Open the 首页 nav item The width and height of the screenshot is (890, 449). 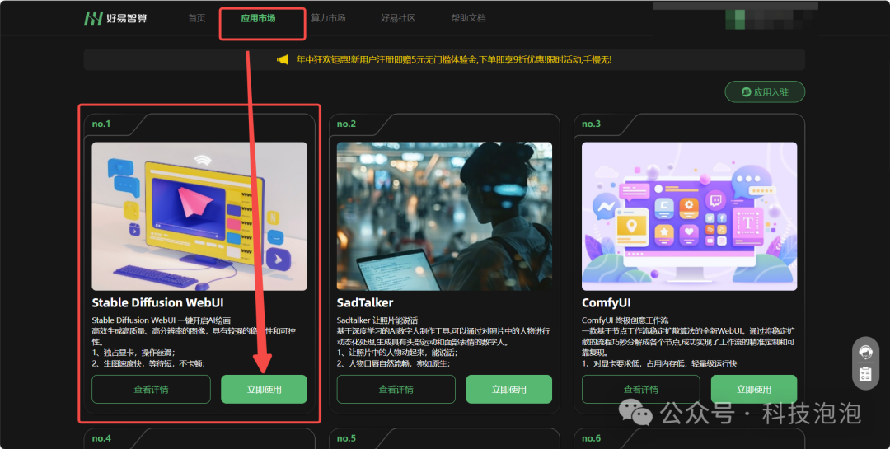pyautogui.click(x=197, y=18)
